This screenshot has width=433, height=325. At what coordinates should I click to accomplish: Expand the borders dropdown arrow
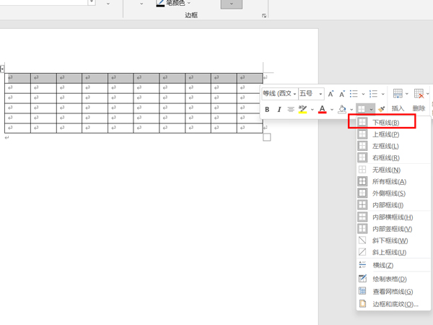pyautogui.click(x=372, y=110)
